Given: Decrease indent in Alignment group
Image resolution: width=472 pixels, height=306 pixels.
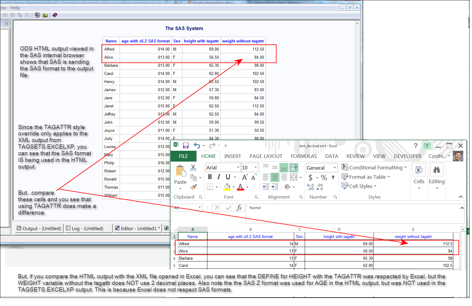Looking at the screenshot, I should click(x=266, y=187).
